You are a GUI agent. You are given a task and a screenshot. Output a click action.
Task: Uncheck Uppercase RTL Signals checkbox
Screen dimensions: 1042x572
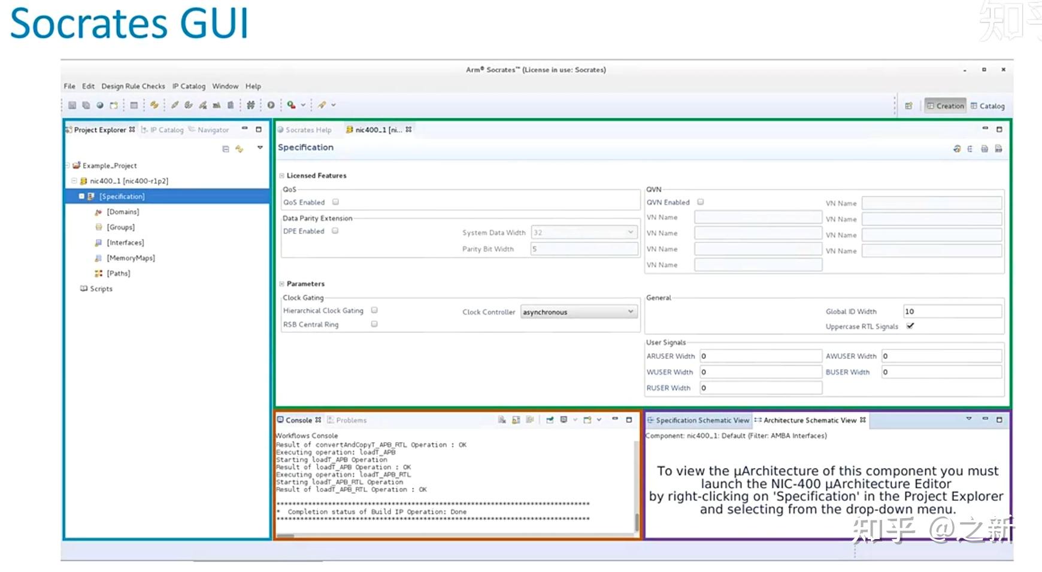point(910,326)
